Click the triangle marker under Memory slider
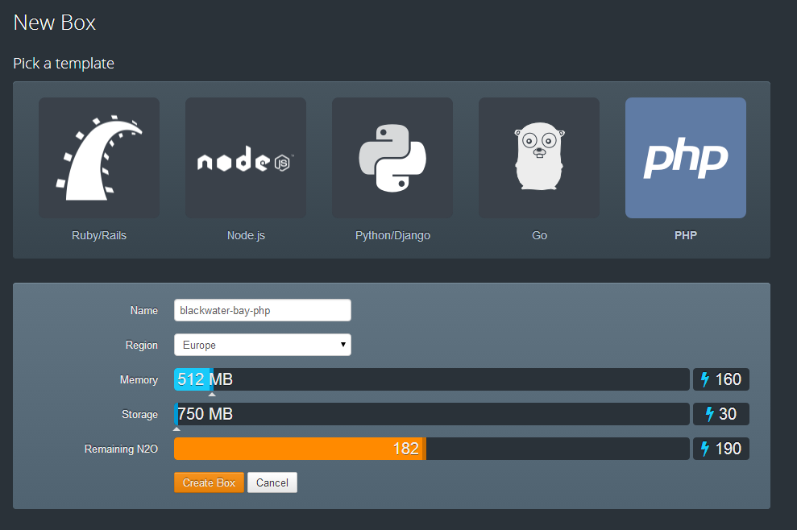 (212, 395)
